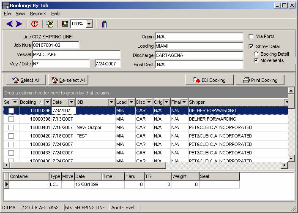298x213 pixels.
Task: Click the application icon in the title bar
Action: coord(5,5)
